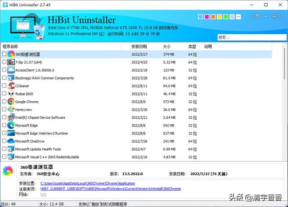288x207 pixels.
Task: Click the 2022/8/11 date for CCleaner
Action: (x=139, y=86)
